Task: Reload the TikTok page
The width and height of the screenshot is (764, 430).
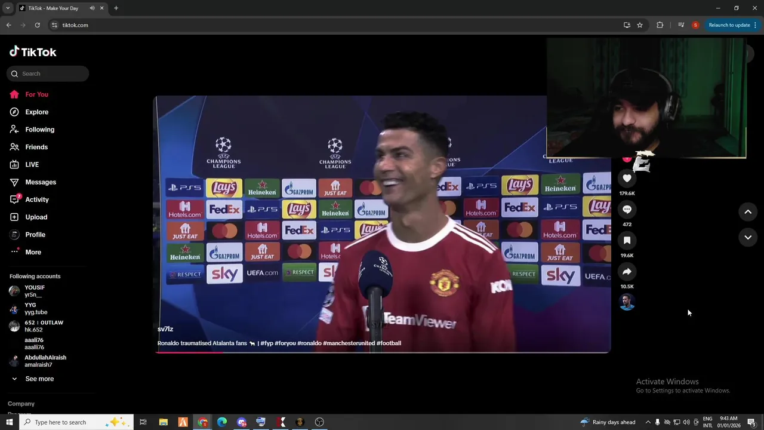Action: click(37, 25)
